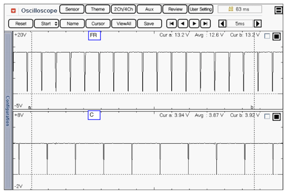287x194 pixels.
Task: Open User Setting
Action: click(201, 9)
